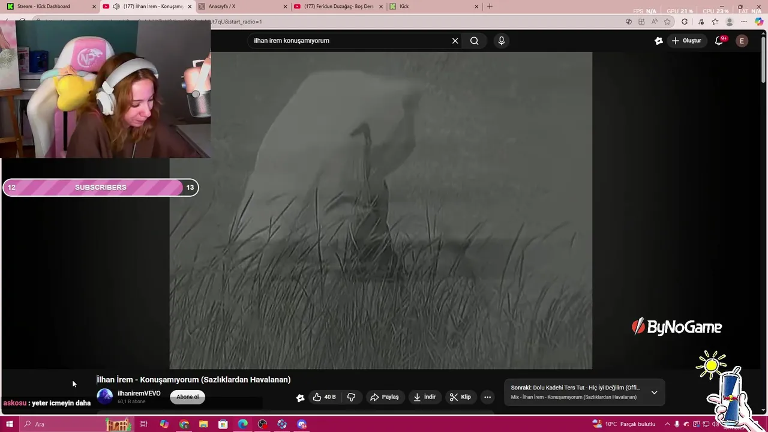Open the ilhaniremVEVO channel avatar
Screen dimensions: 768x432
(105, 397)
